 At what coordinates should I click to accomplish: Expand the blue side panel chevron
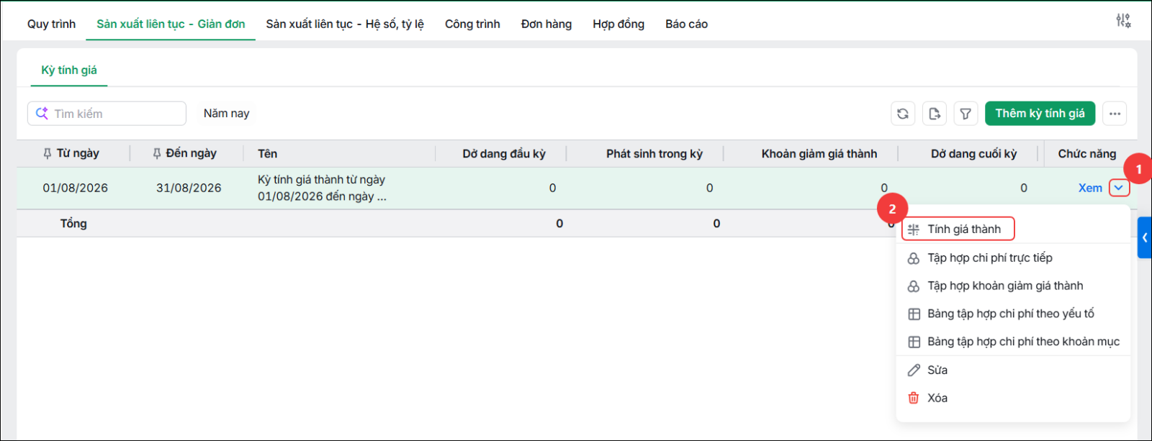tap(1145, 237)
